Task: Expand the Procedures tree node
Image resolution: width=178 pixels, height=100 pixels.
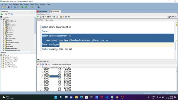Action: coord(4,31)
